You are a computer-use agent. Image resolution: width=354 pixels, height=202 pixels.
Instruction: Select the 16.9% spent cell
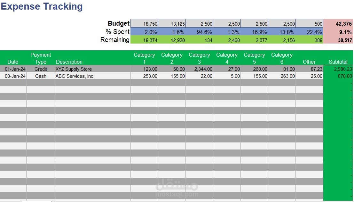click(x=255, y=32)
